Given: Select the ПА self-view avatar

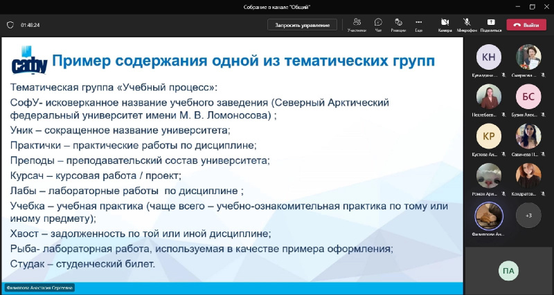Looking at the screenshot, I should click(508, 271).
